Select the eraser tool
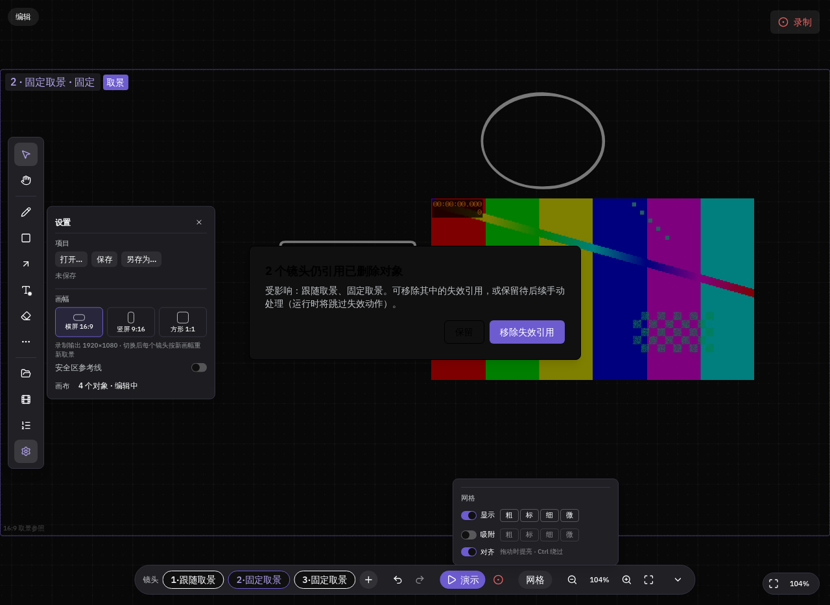 pyautogui.click(x=26, y=316)
